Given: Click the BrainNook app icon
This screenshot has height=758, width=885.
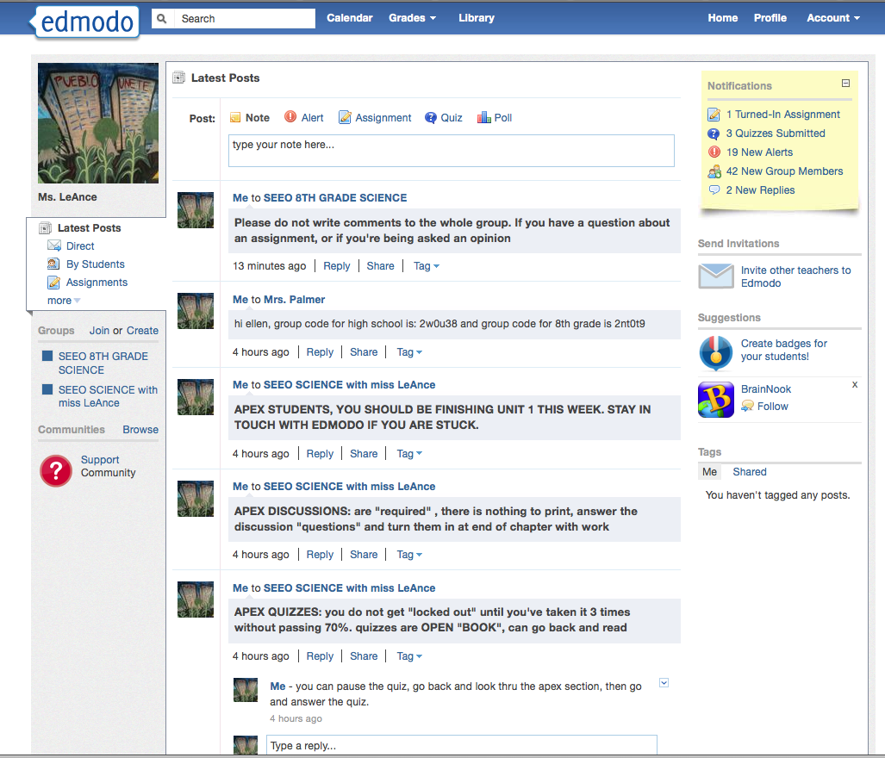Looking at the screenshot, I should tap(715, 401).
